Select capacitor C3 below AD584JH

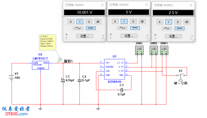pos(122,90)
